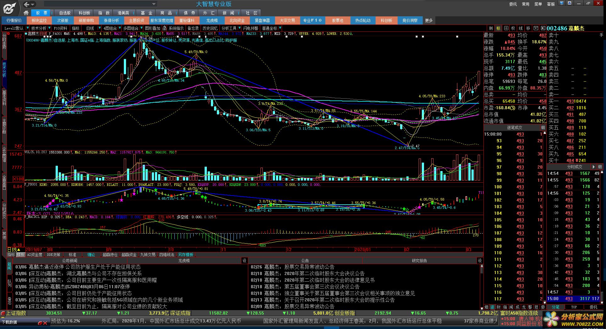The image size is (606, 329).
Task: Switch to the TOP view
Action: click(x=574, y=307)
